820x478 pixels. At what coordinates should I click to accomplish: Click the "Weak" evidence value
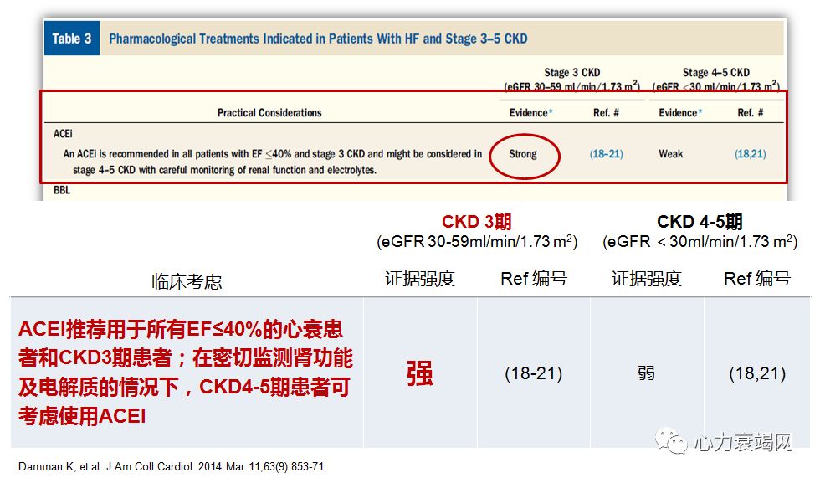tap(671, 154)
